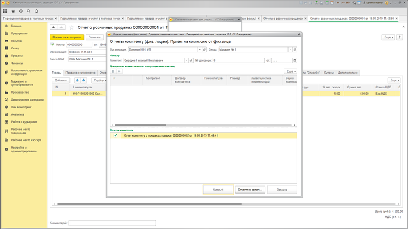
Task: Open Рабочее место кассира in sidebar
Action: [26, 140]
